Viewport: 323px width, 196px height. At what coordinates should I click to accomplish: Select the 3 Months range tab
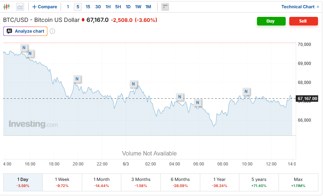[141, 182]
